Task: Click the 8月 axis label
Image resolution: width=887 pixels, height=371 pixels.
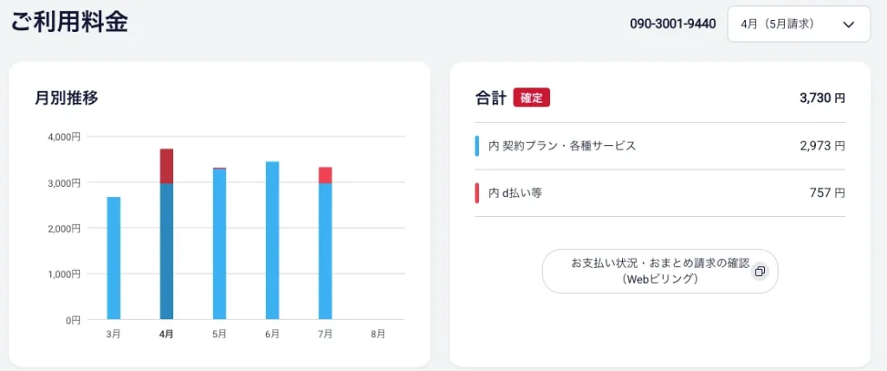Action: pyautogui.click(x=378, y=335)
